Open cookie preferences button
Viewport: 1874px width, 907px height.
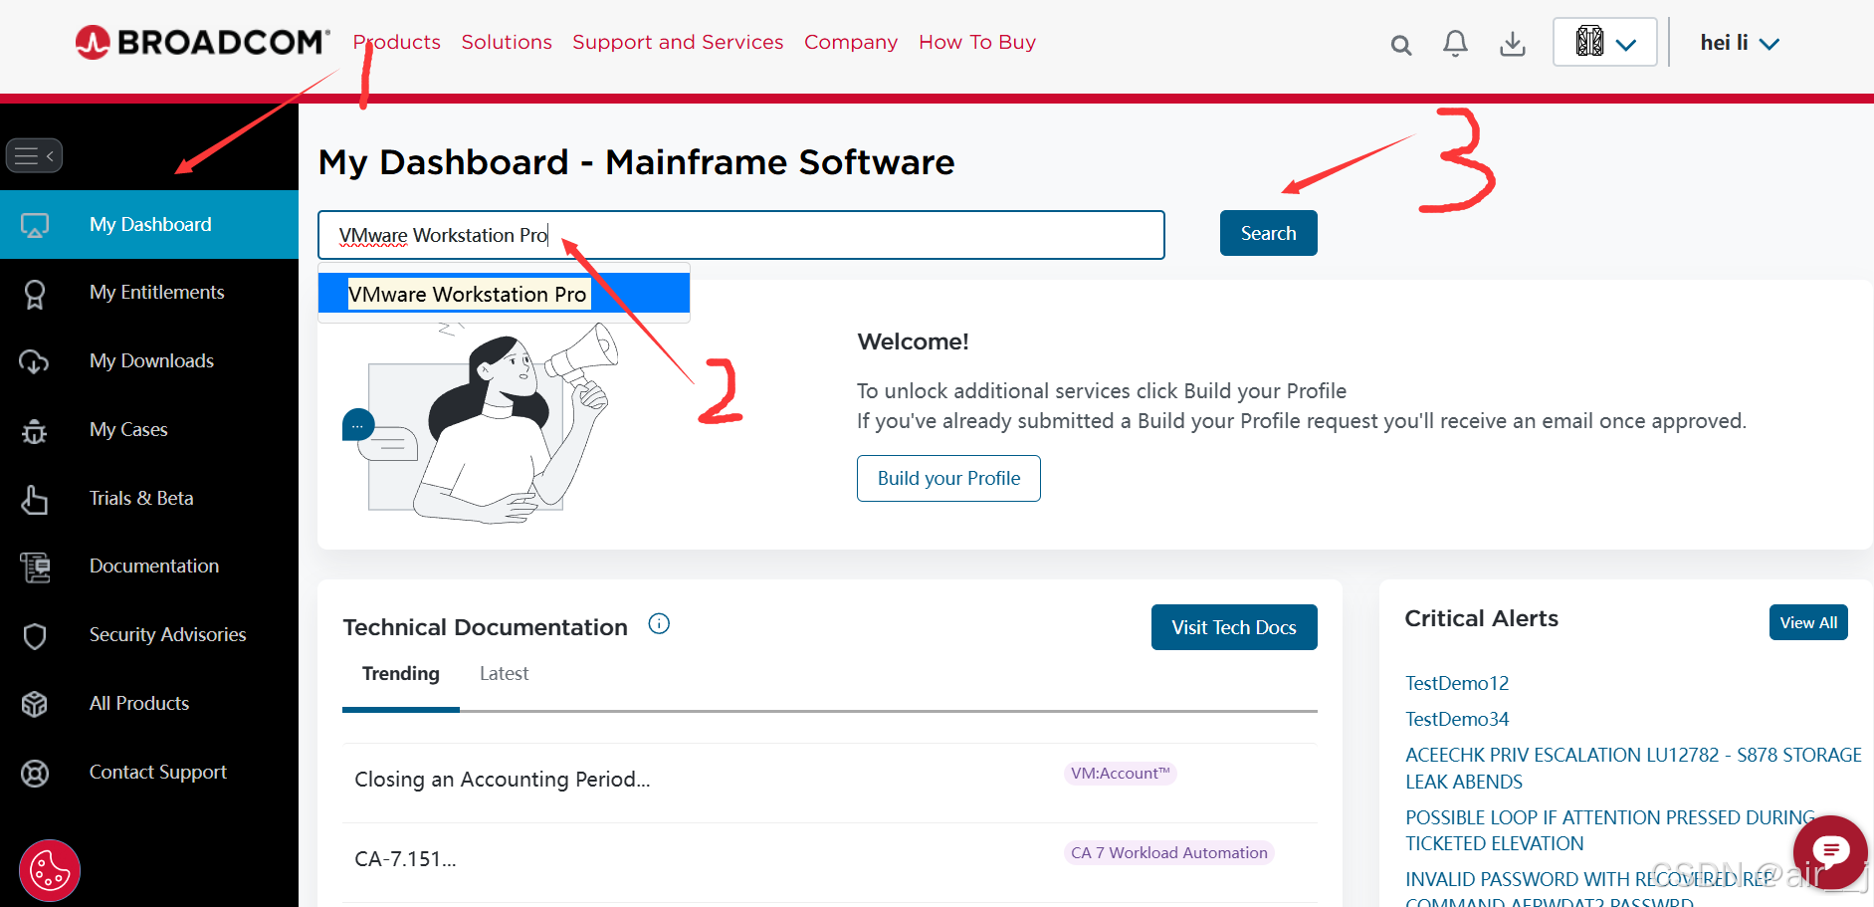click(x=50, y=871)
